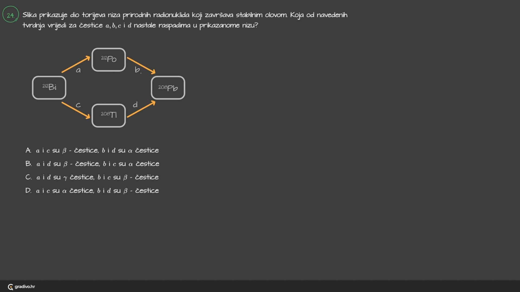Select answer option D

pyautogui.click(x=92, y=191)
